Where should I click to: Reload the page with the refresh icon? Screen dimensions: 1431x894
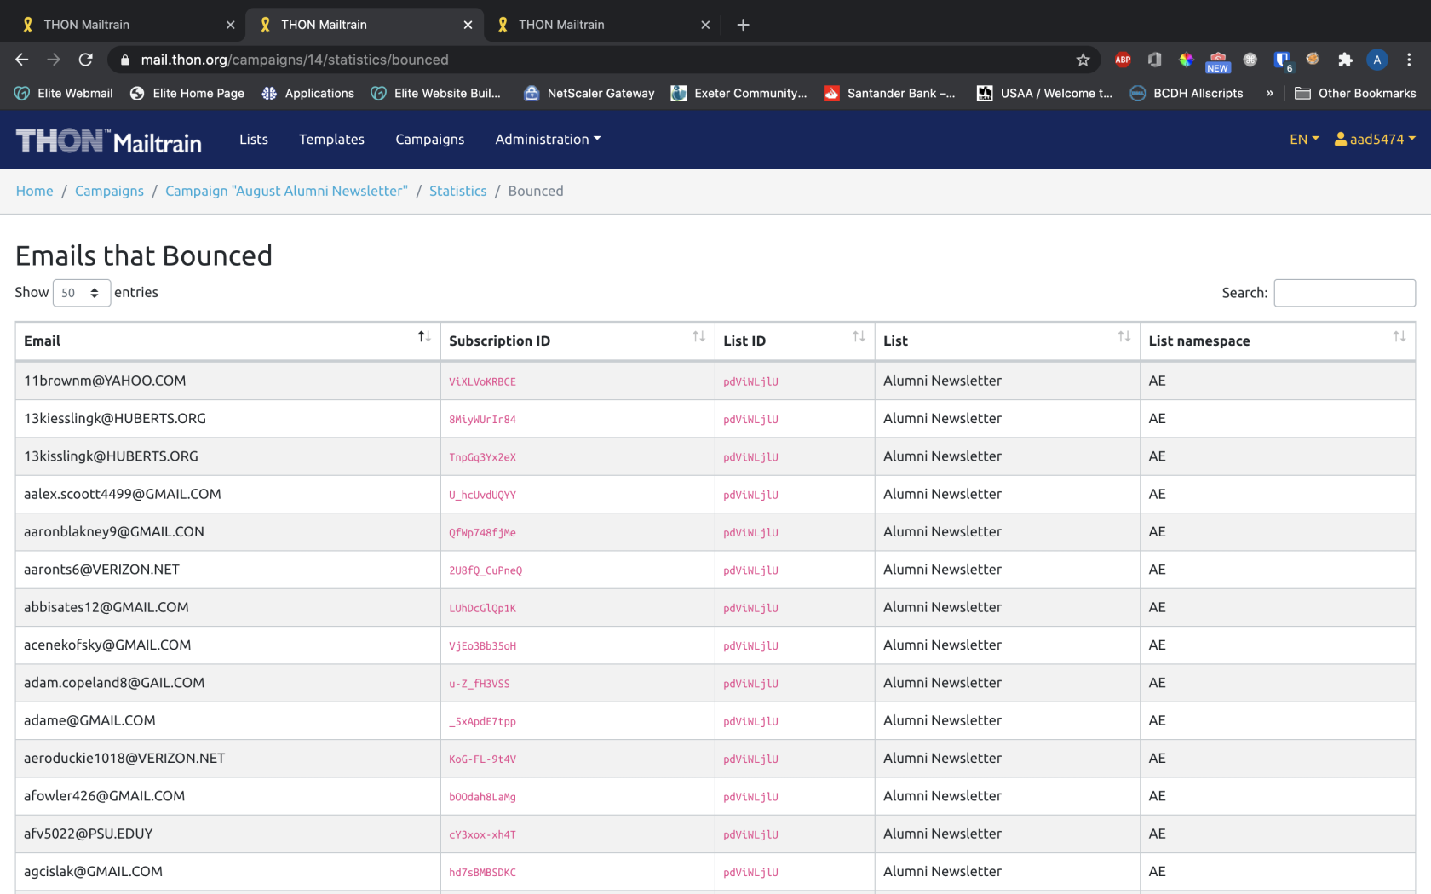85,60
